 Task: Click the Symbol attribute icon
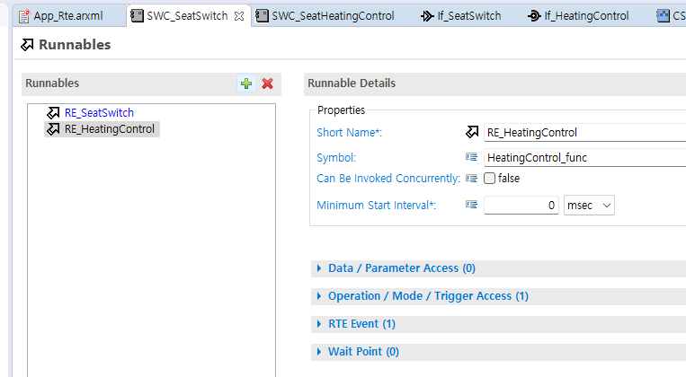pos(471,157)
